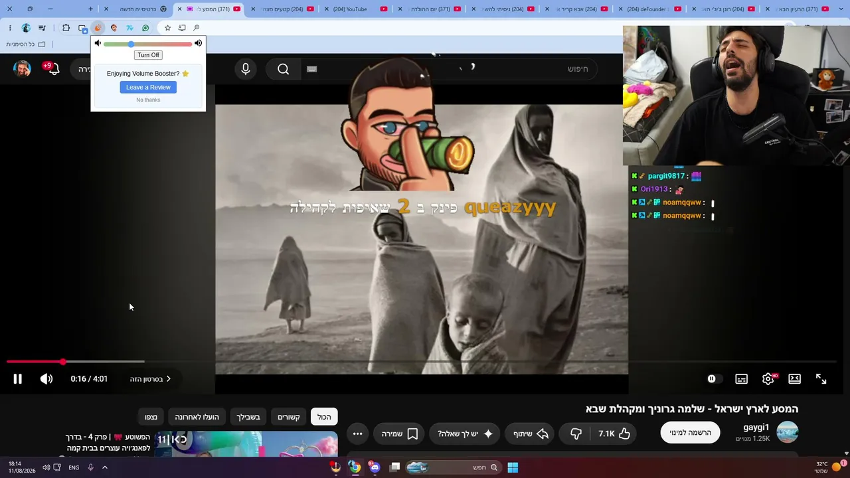Screen dimensions: 850x478
Task: Open Chrome from the taskbar
Action: [x=355, y=467]
